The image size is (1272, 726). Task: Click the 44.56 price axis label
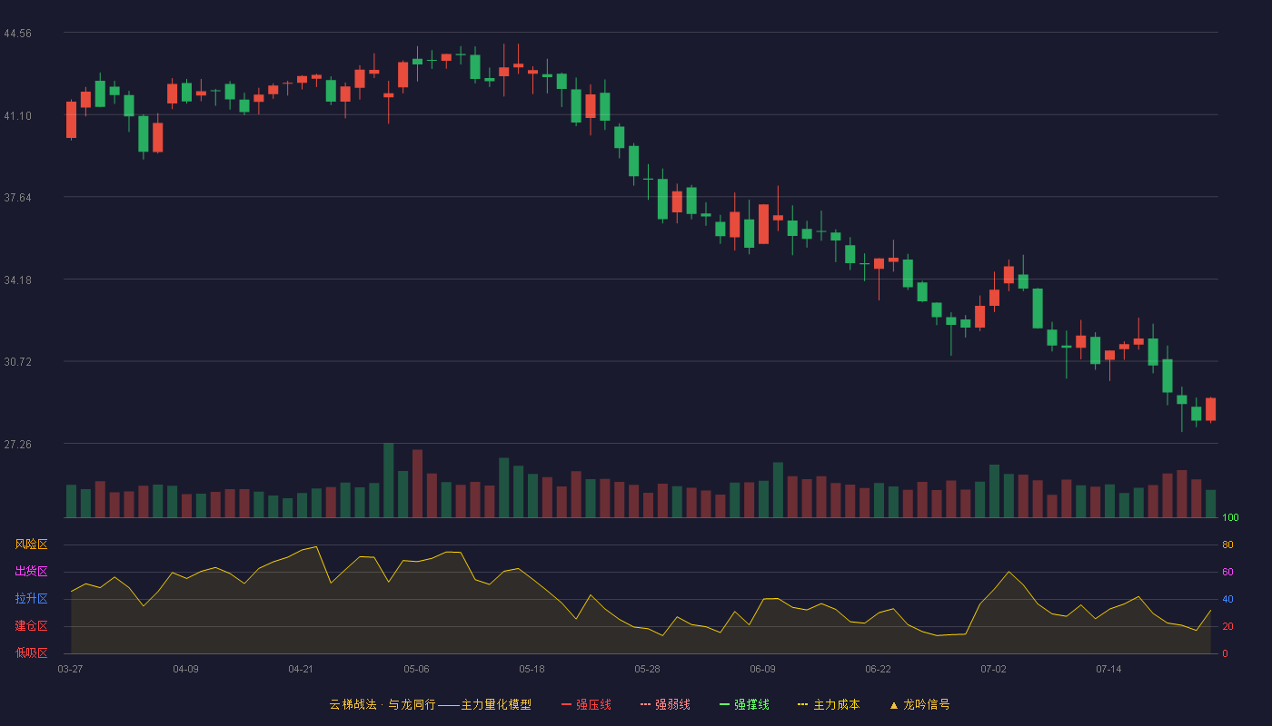(x=17, y=34)
